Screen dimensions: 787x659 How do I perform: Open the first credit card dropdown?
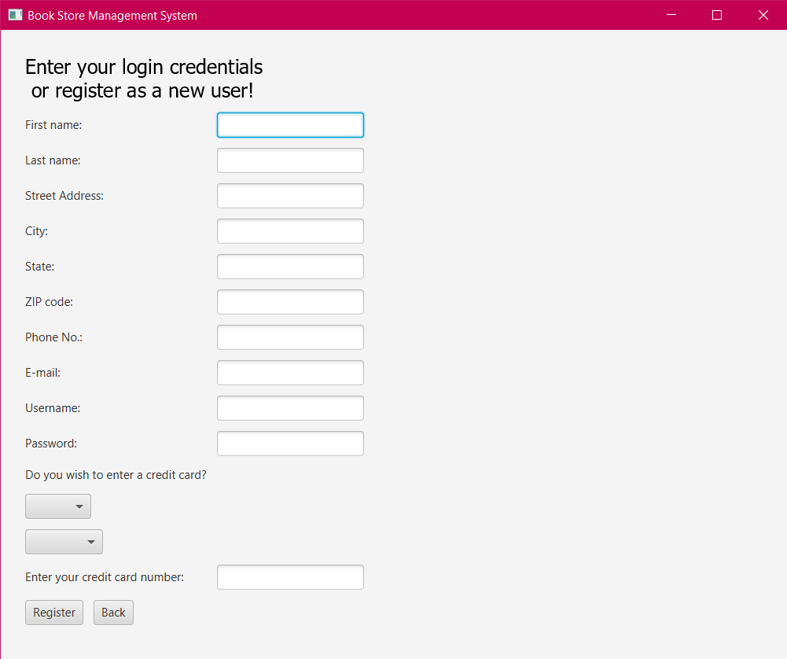coord(58,506)
